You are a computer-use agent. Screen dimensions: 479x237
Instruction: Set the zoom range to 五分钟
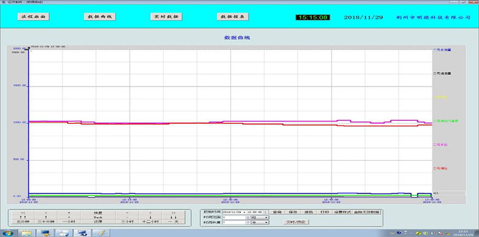pyautogui.click(x=23, y=222)
